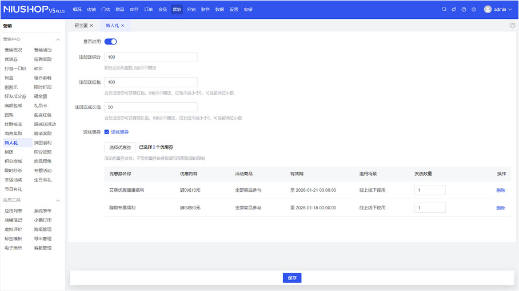The width and height of the screenshot is (519, 291).
Task: Click the 注册送积分 input field
Action: pyautogui.click(x=151, y=57)
